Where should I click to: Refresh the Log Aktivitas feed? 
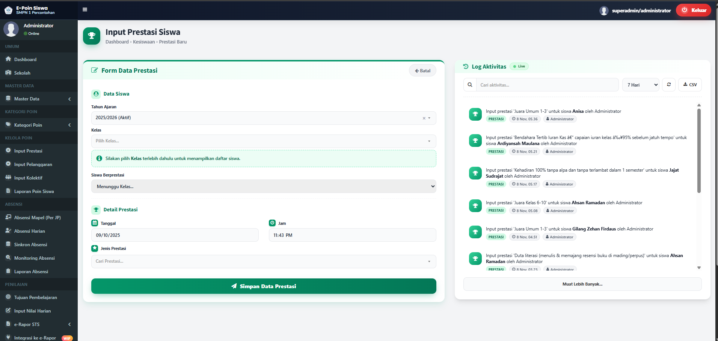pyautogui.click(x=668, y=85)
